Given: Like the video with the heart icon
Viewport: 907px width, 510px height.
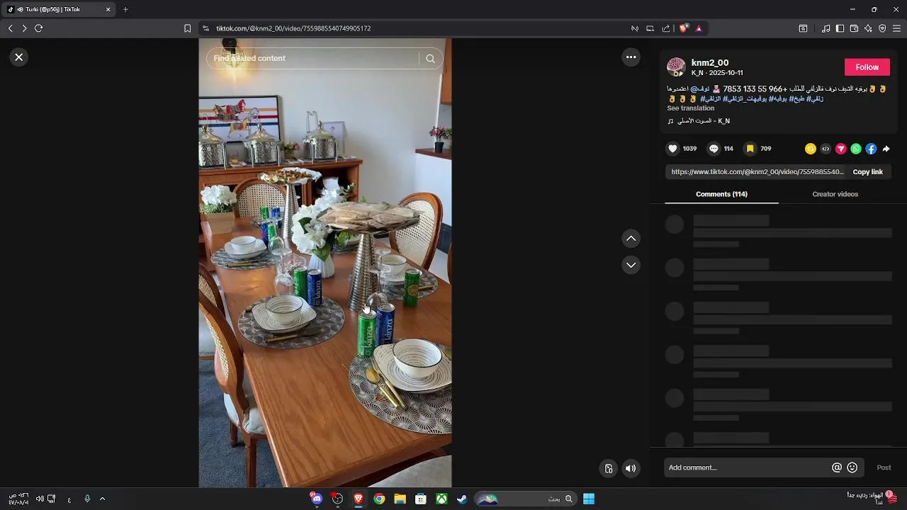Looking at the screenshot, I should (x=672, y=149).
